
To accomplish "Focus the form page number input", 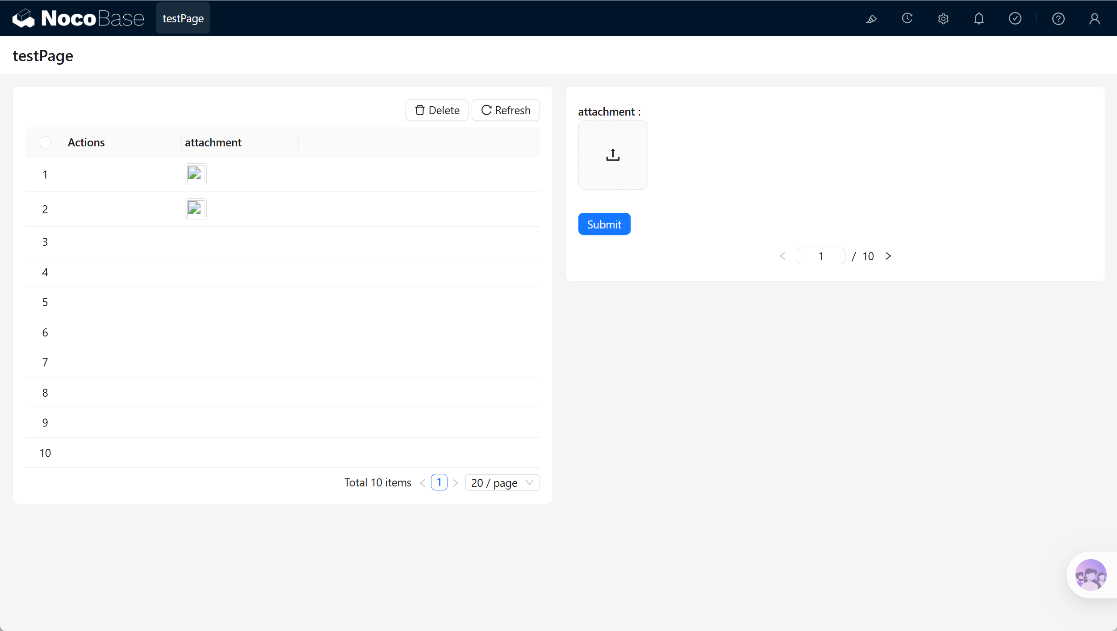I will click(821, 256).
